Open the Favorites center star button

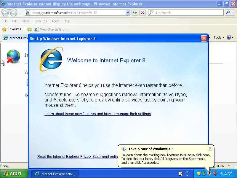coord(12,29)
